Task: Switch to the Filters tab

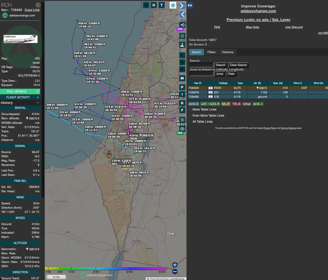Action: pos(211,52)
